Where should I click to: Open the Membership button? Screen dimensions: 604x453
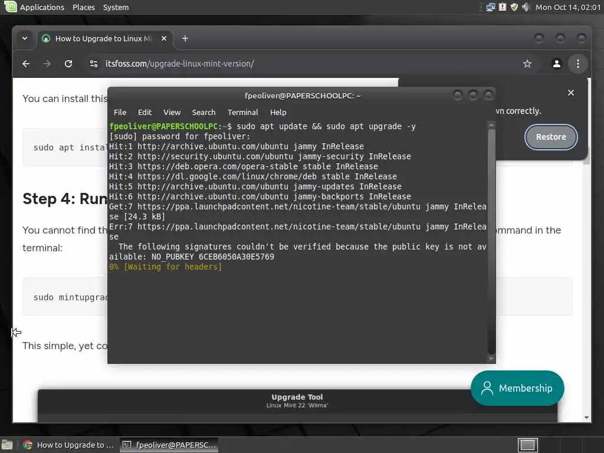point(517,388)
